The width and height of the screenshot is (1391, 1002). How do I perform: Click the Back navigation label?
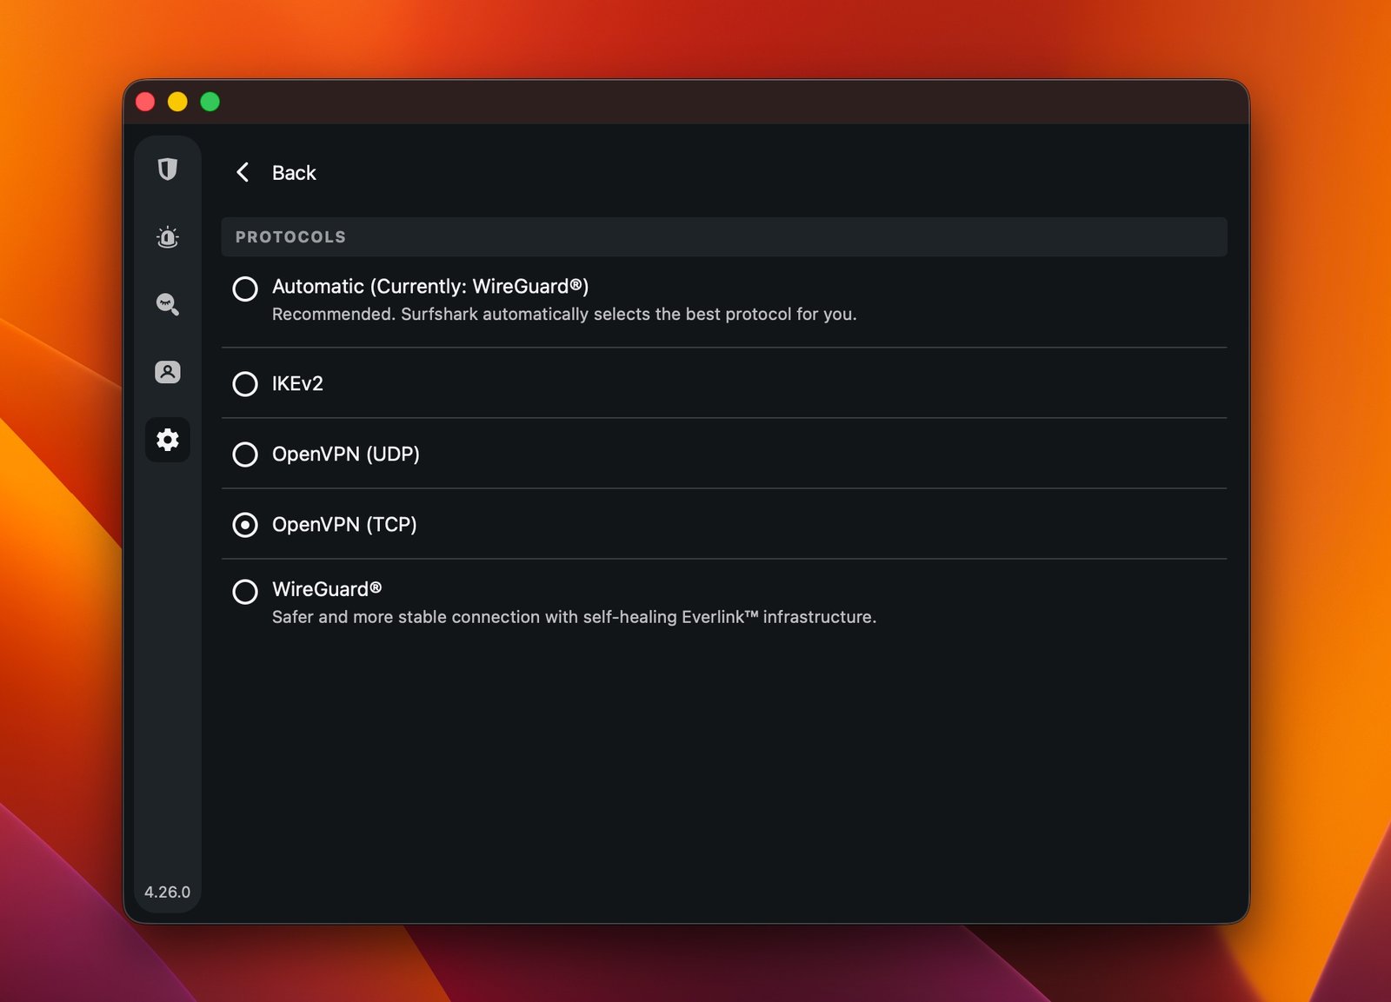[294, 173]
